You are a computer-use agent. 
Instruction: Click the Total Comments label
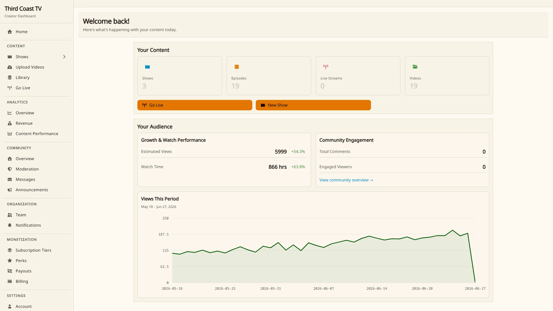[335, 151]
